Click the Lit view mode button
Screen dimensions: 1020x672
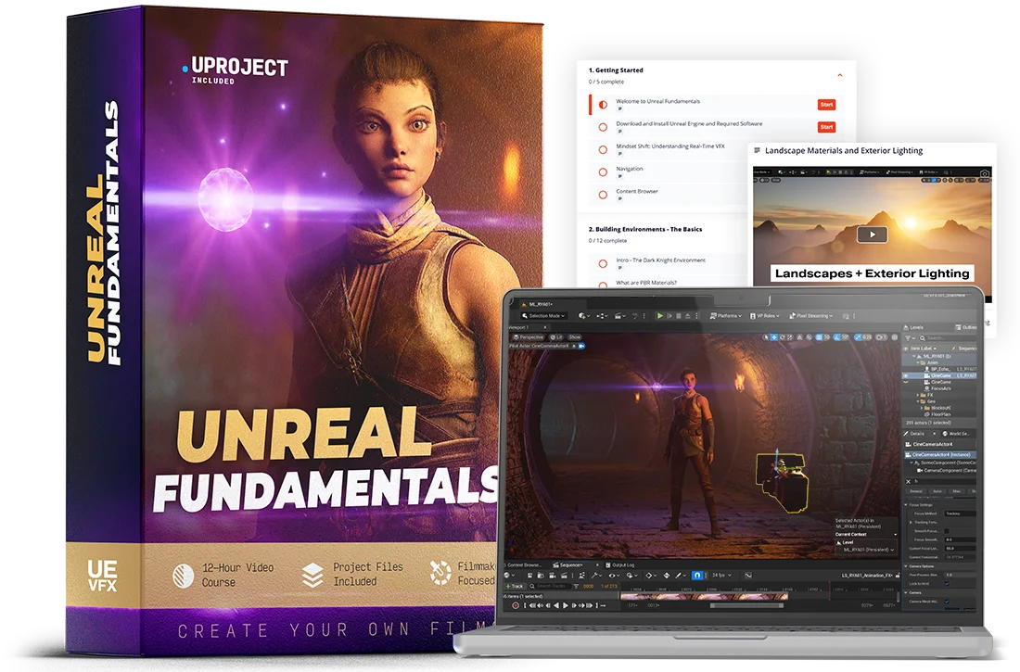[556, 337]
